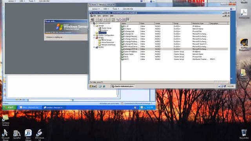Select the Exchange Routing resource row
This screenshot has height=141, width=251.
[174, 42]
